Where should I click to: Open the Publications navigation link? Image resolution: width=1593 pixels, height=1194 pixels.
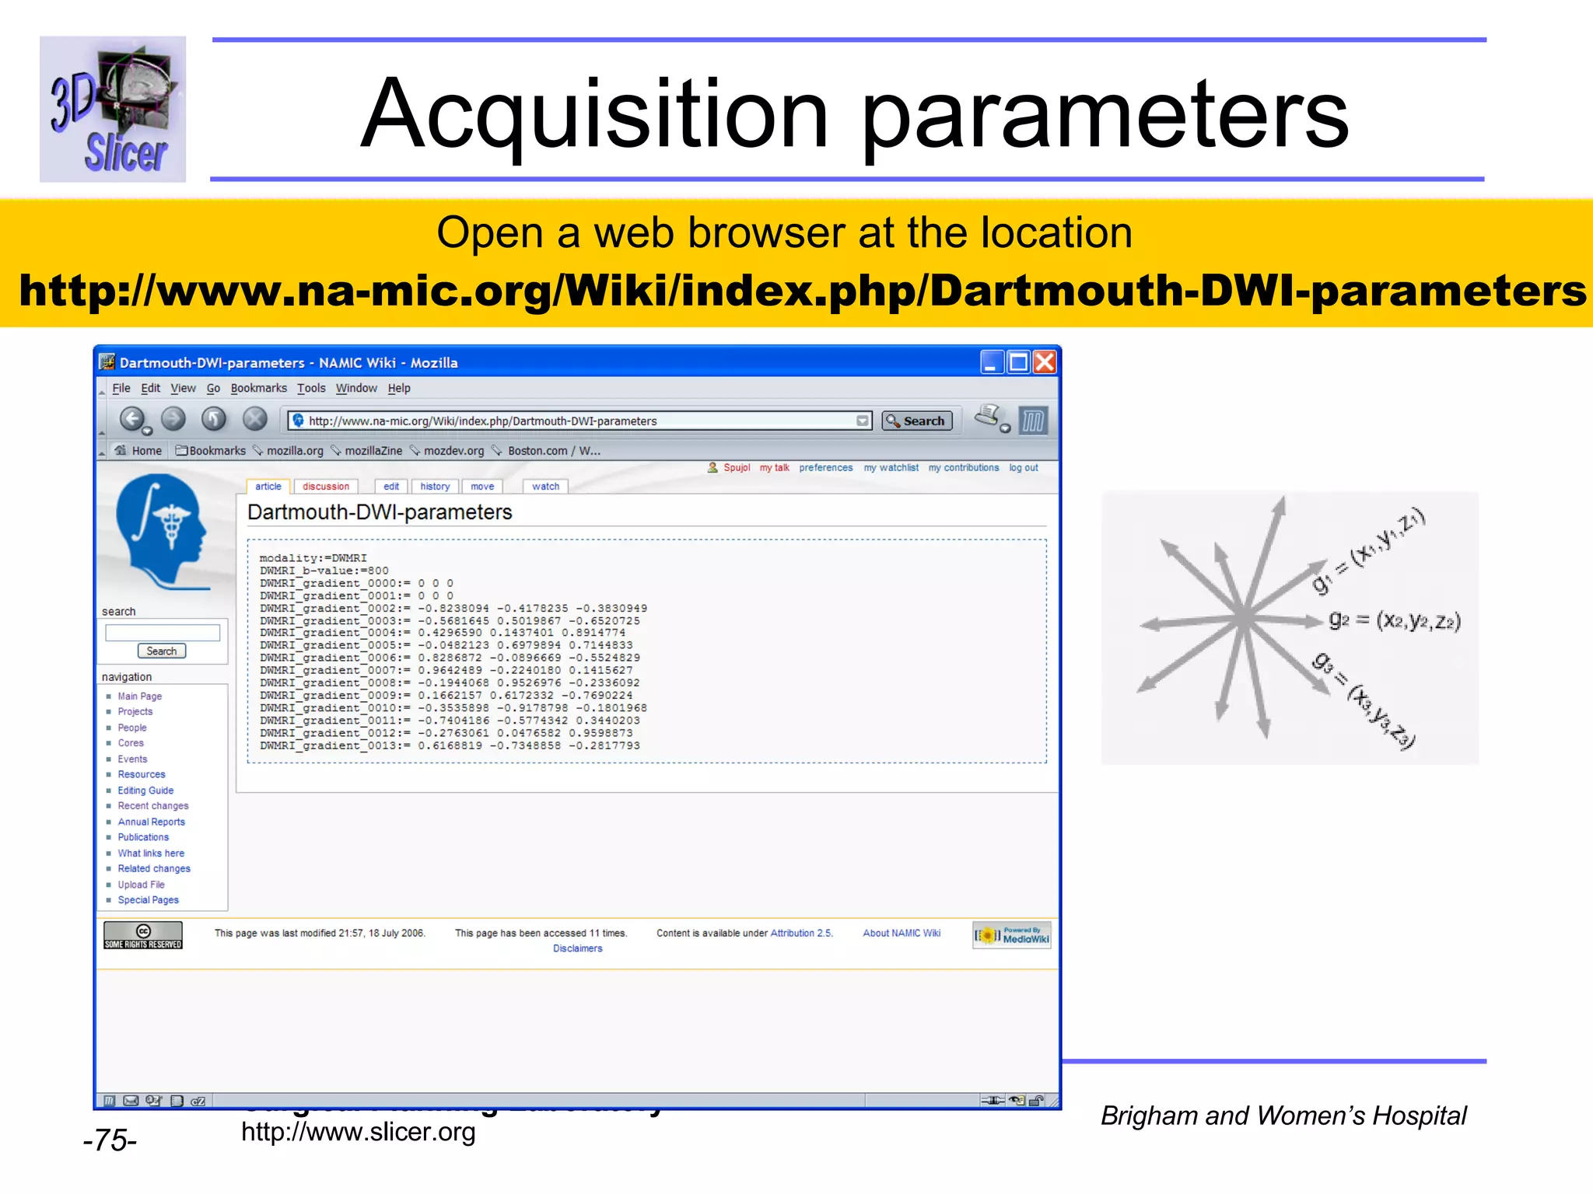pyautogui.click(x=143, y=837)
